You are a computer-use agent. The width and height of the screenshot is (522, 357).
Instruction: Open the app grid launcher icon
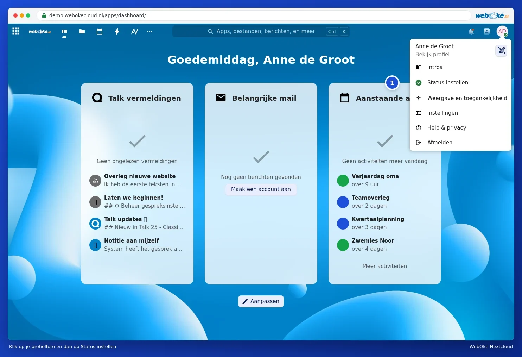[x=16, y=31]
